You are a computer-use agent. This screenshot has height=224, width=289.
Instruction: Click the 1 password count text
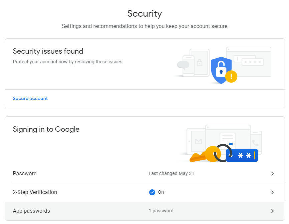tap(161, 211)
